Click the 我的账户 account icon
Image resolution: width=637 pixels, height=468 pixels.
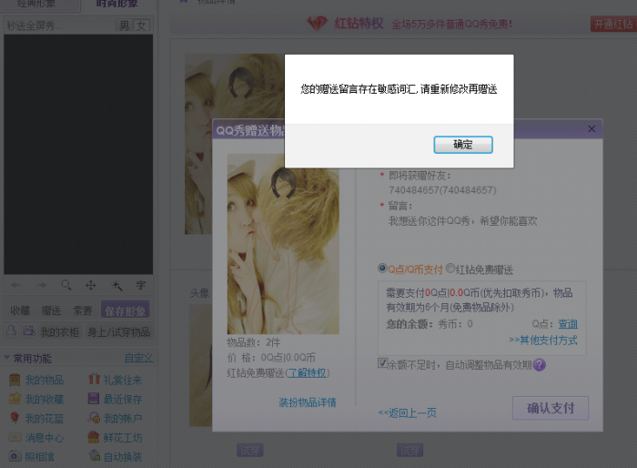pyautogui.click(x=94, y=418)
